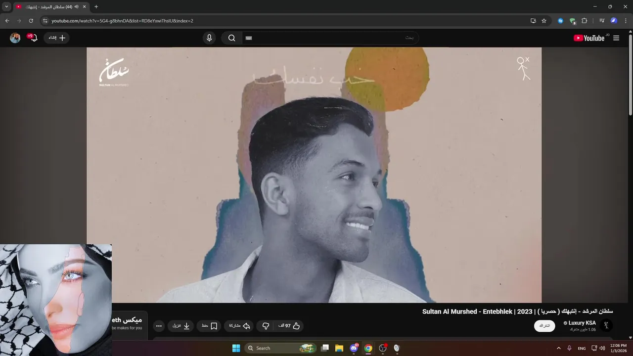Go back with the browser back arrow
This screenshot has height=356, width=633.
tap(7, 21)
